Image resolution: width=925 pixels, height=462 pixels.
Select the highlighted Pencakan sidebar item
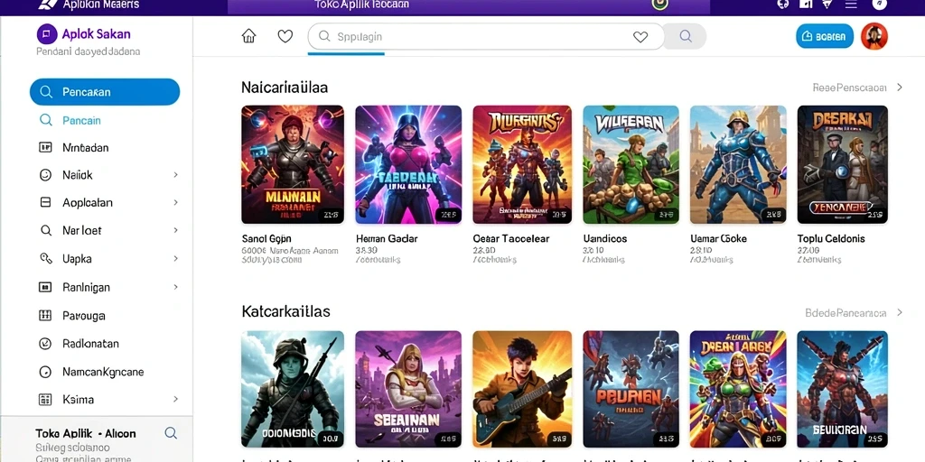click(x=105, y=92)
